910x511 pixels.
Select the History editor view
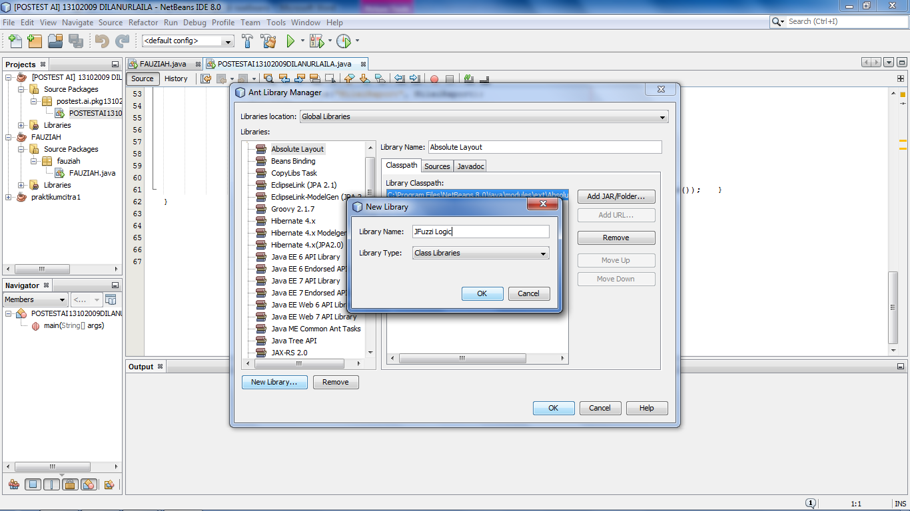[x=176, y=79]
